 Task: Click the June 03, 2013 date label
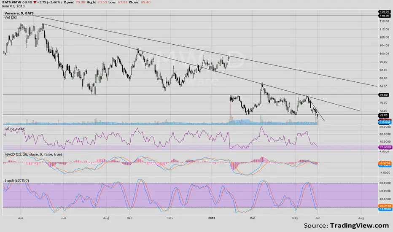[13, 6]
